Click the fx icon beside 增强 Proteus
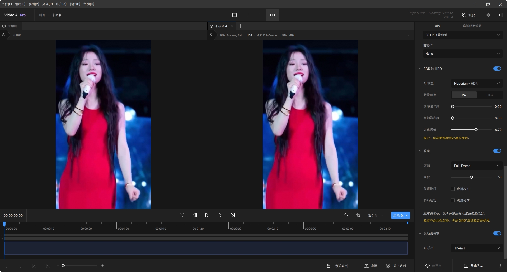The height and width of the screenshot is (272, 507). 211,35
